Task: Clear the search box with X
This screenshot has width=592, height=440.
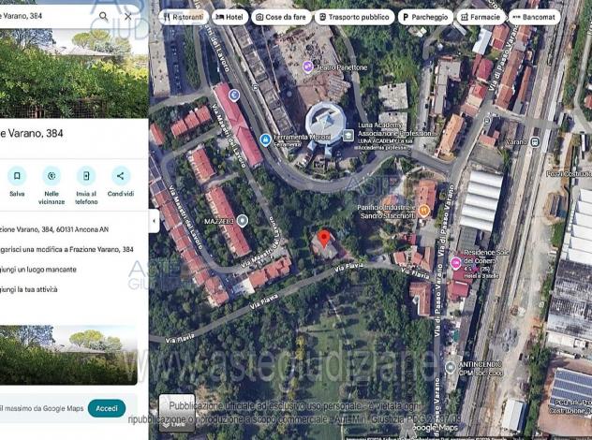Action: (128, 17)
